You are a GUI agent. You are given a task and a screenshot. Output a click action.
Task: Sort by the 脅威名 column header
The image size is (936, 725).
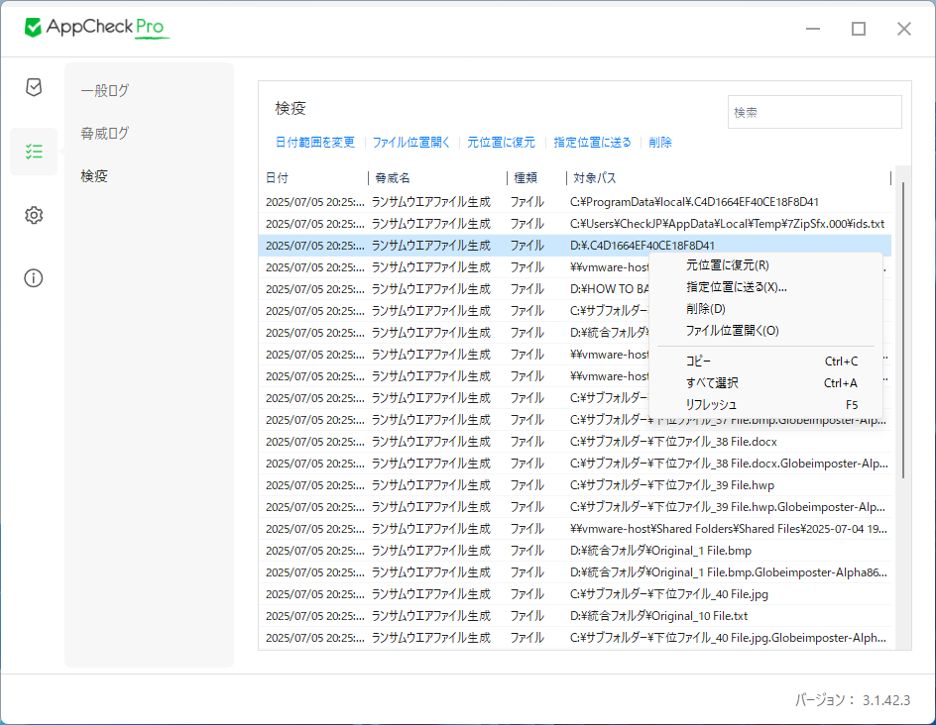coord(436,178)
